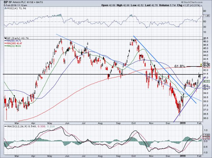Click 'Dec' on the bottom MACD date axis
The height and width of the screenshot is (158, 212).
tap(168, 156)
